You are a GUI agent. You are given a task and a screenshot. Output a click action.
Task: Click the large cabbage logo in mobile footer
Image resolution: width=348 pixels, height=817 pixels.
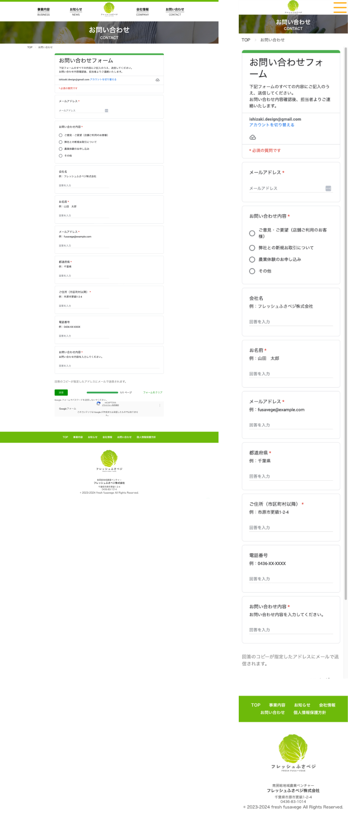pos(293,753)
